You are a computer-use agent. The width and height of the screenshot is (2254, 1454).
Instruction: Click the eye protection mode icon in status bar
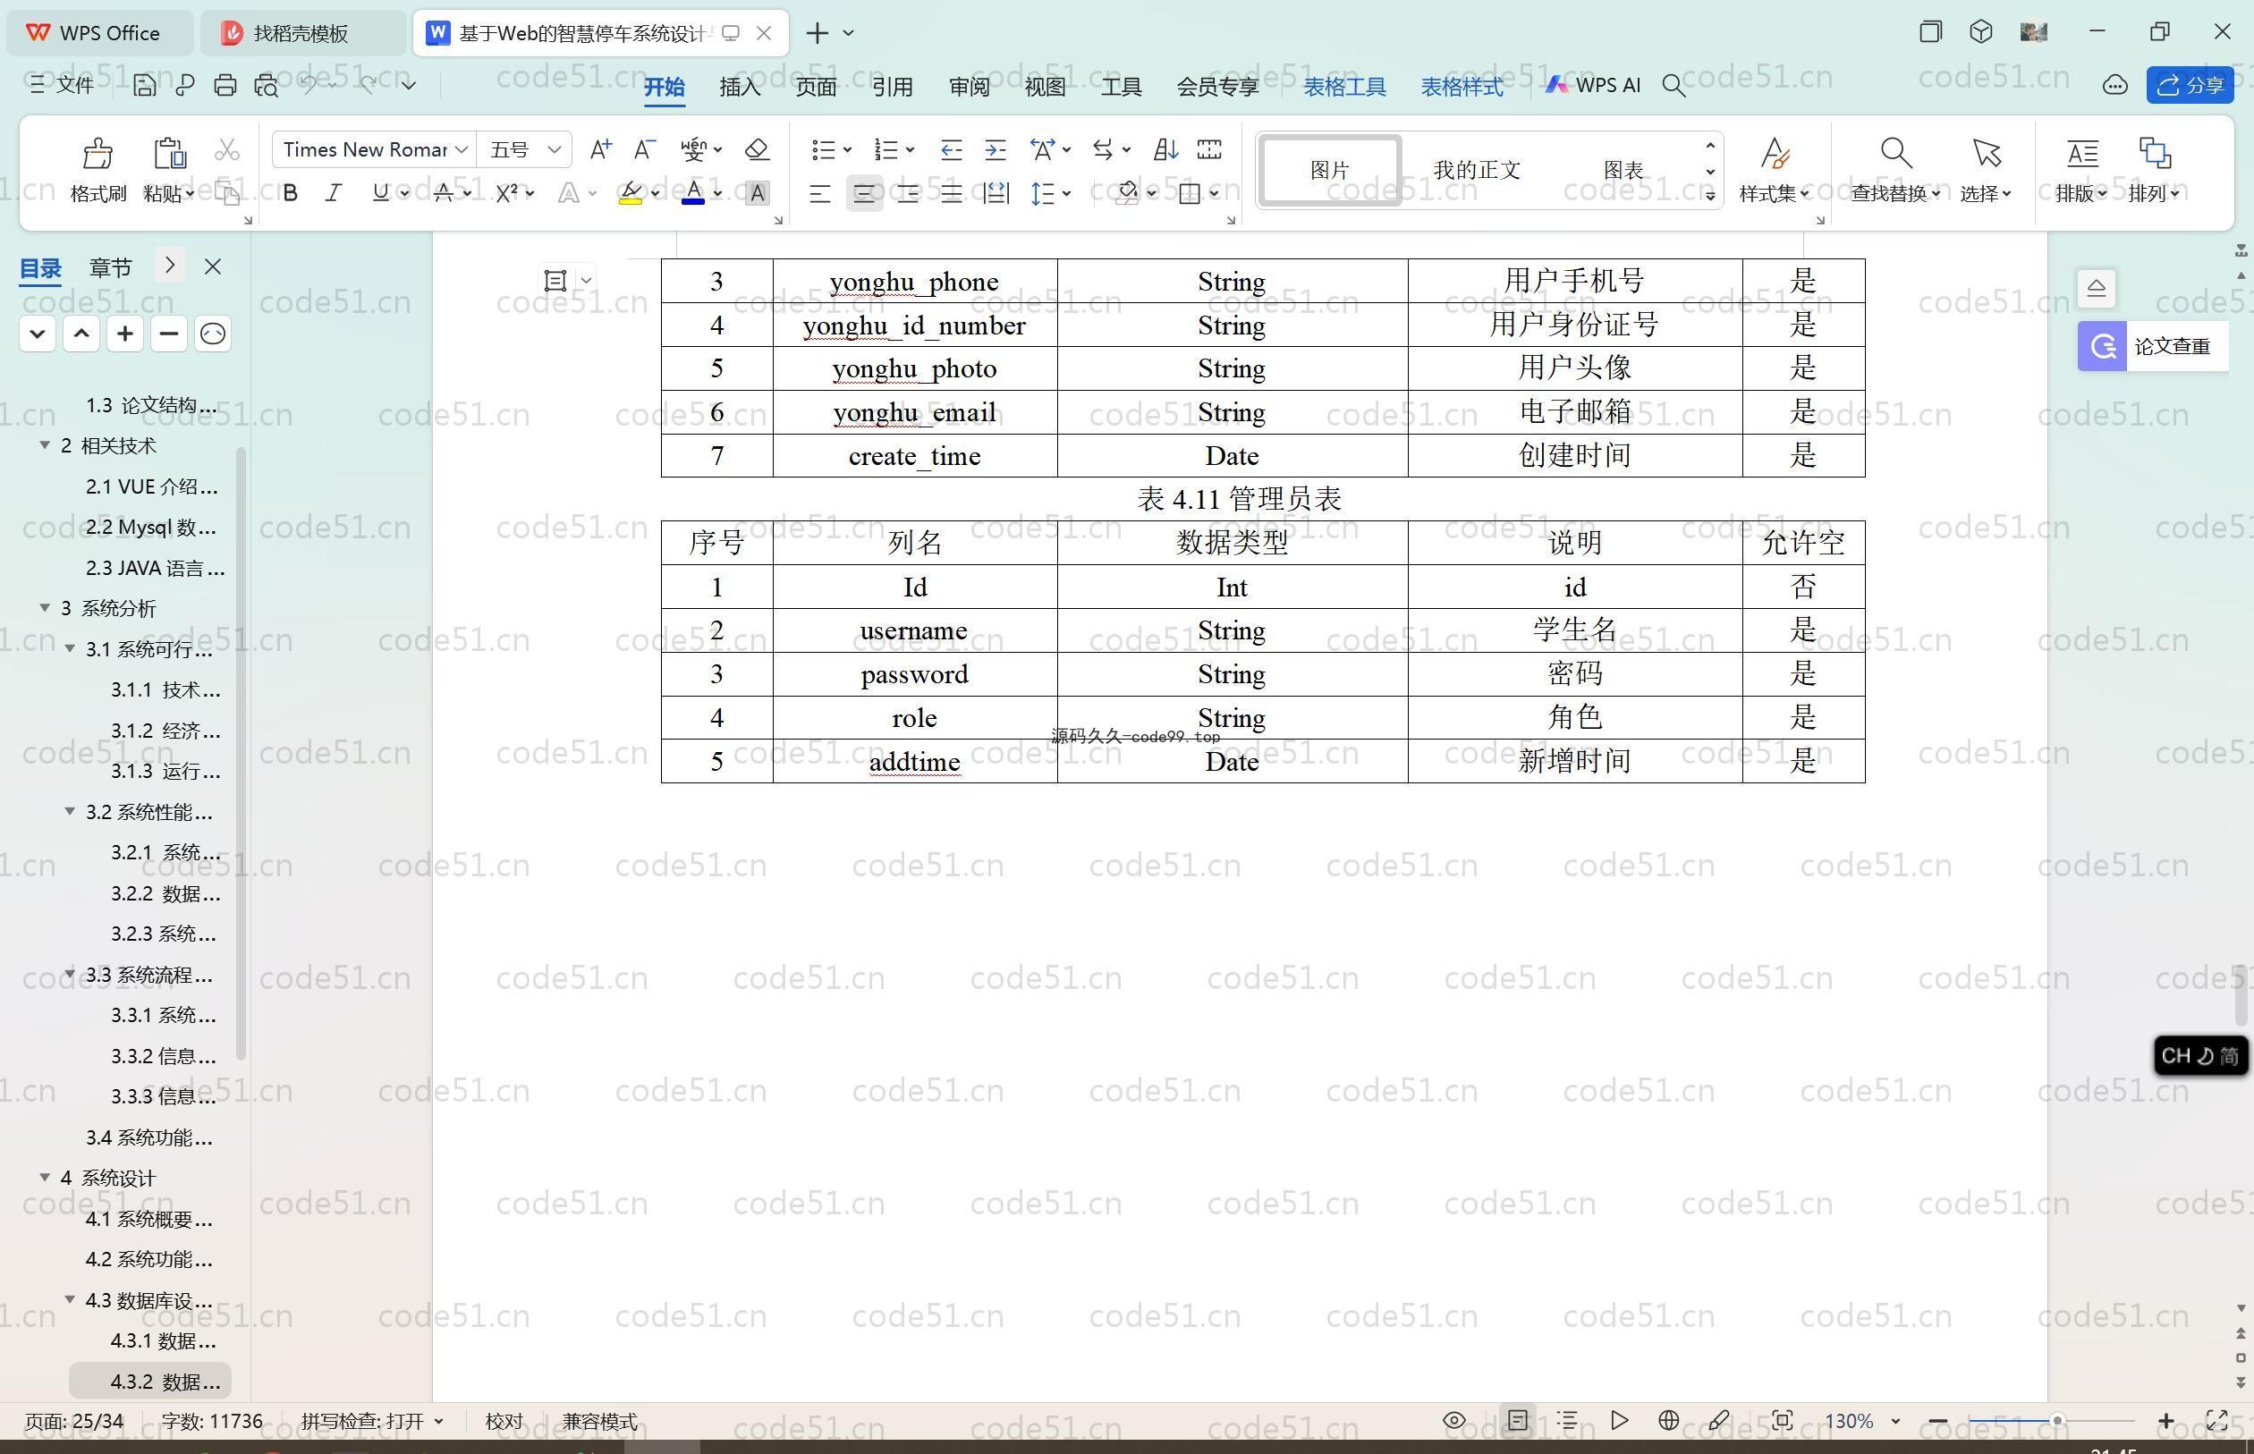coord(1454,1420)
